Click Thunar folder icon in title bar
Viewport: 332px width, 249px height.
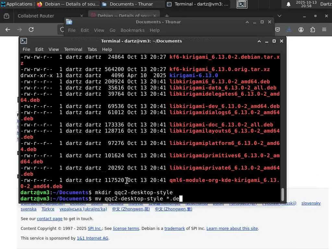[69, 22]
